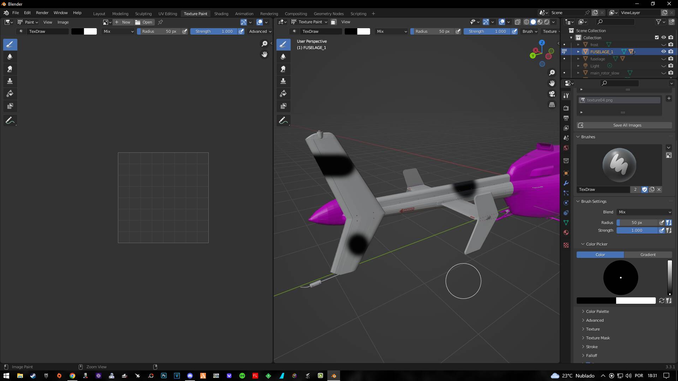678x381 pixels.
Task: Select the Clone tool in 3D viewport
Action: (x=283, y=81)
